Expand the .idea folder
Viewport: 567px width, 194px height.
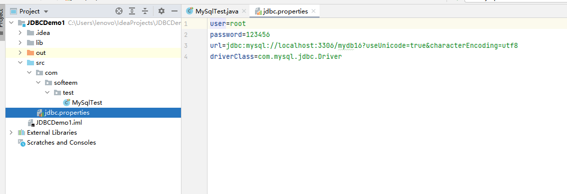(20, 33)
